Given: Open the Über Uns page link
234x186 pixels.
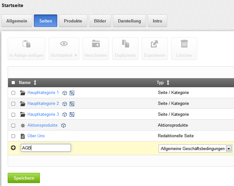Looking at the screenshot, I should [x=36, y=136].
